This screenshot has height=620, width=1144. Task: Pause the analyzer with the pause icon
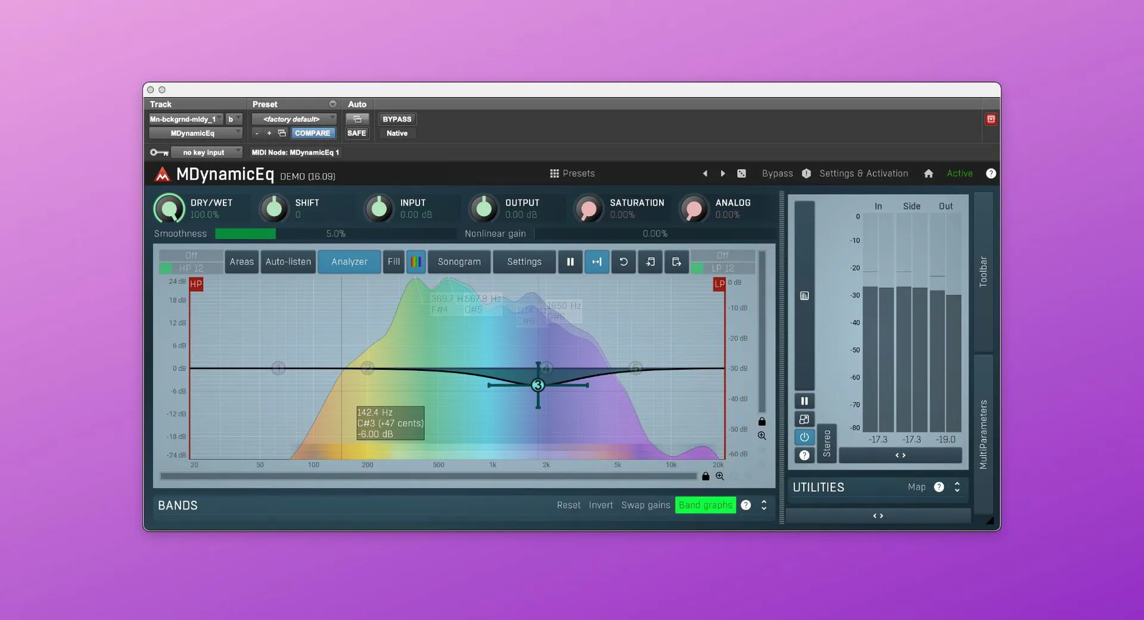pos(570,261)
